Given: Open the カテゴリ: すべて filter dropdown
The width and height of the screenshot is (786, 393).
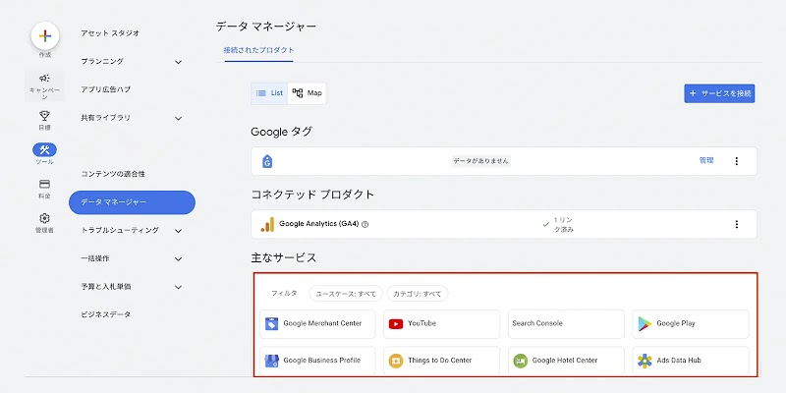Looking at the screenshot, I should (418, 294).
